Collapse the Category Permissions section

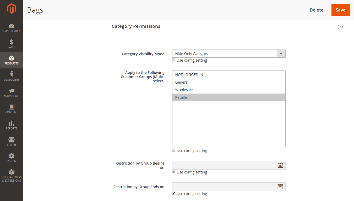point(340,27)
